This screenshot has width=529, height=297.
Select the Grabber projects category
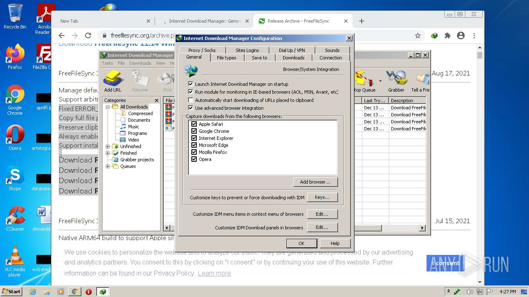(137, 160)
